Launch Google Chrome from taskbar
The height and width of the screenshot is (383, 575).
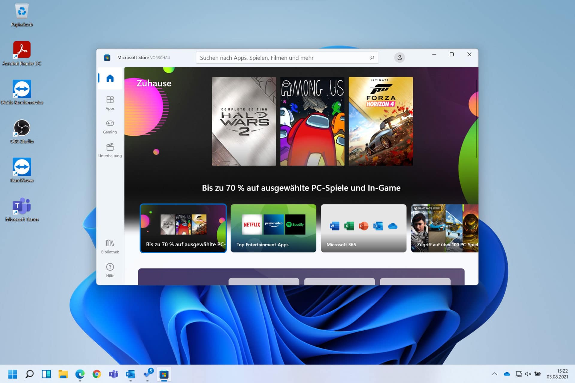(x=96, y=374)
